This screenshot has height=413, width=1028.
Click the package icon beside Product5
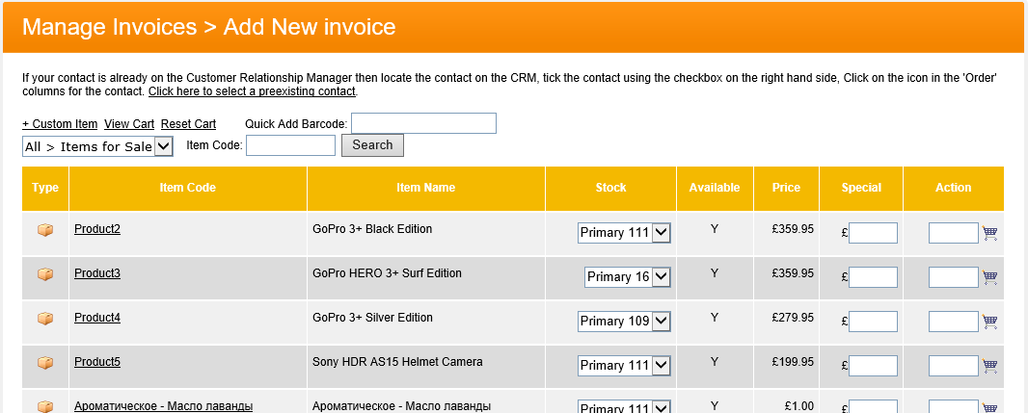click(45, 363)
